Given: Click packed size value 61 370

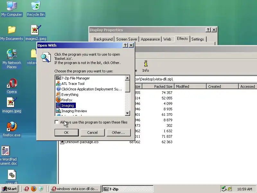Looking at the screenshot, I should point(167,115).
